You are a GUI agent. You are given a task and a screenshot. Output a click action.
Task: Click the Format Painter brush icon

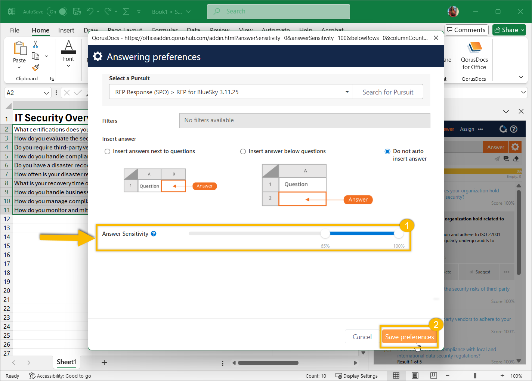point(35,68)
